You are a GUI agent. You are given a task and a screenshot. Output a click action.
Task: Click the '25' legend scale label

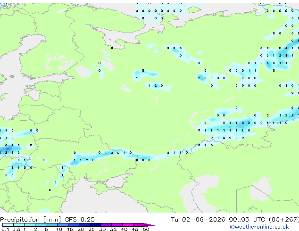pyautogui.click(x=91, y=229)
